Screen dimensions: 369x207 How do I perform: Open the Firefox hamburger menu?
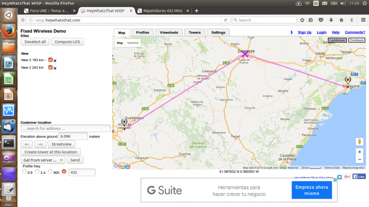pyautogui.click(x=362, y=20)
